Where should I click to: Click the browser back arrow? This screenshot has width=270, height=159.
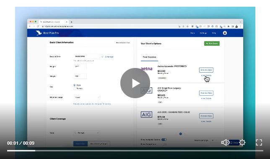click(30, 26)
